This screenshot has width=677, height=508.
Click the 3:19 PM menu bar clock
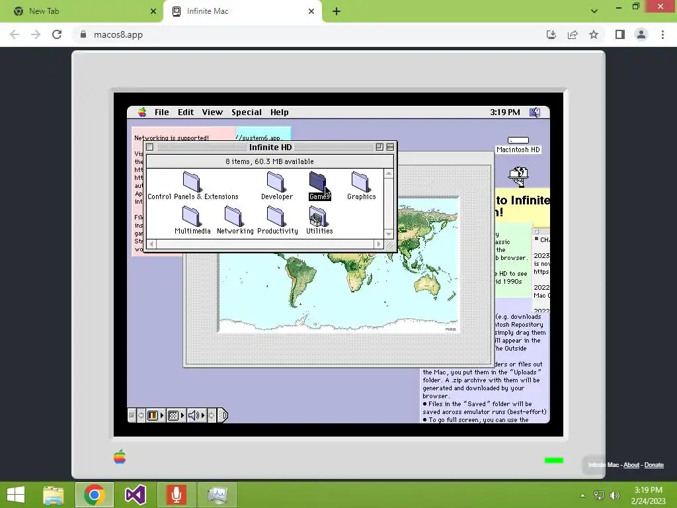504,112
